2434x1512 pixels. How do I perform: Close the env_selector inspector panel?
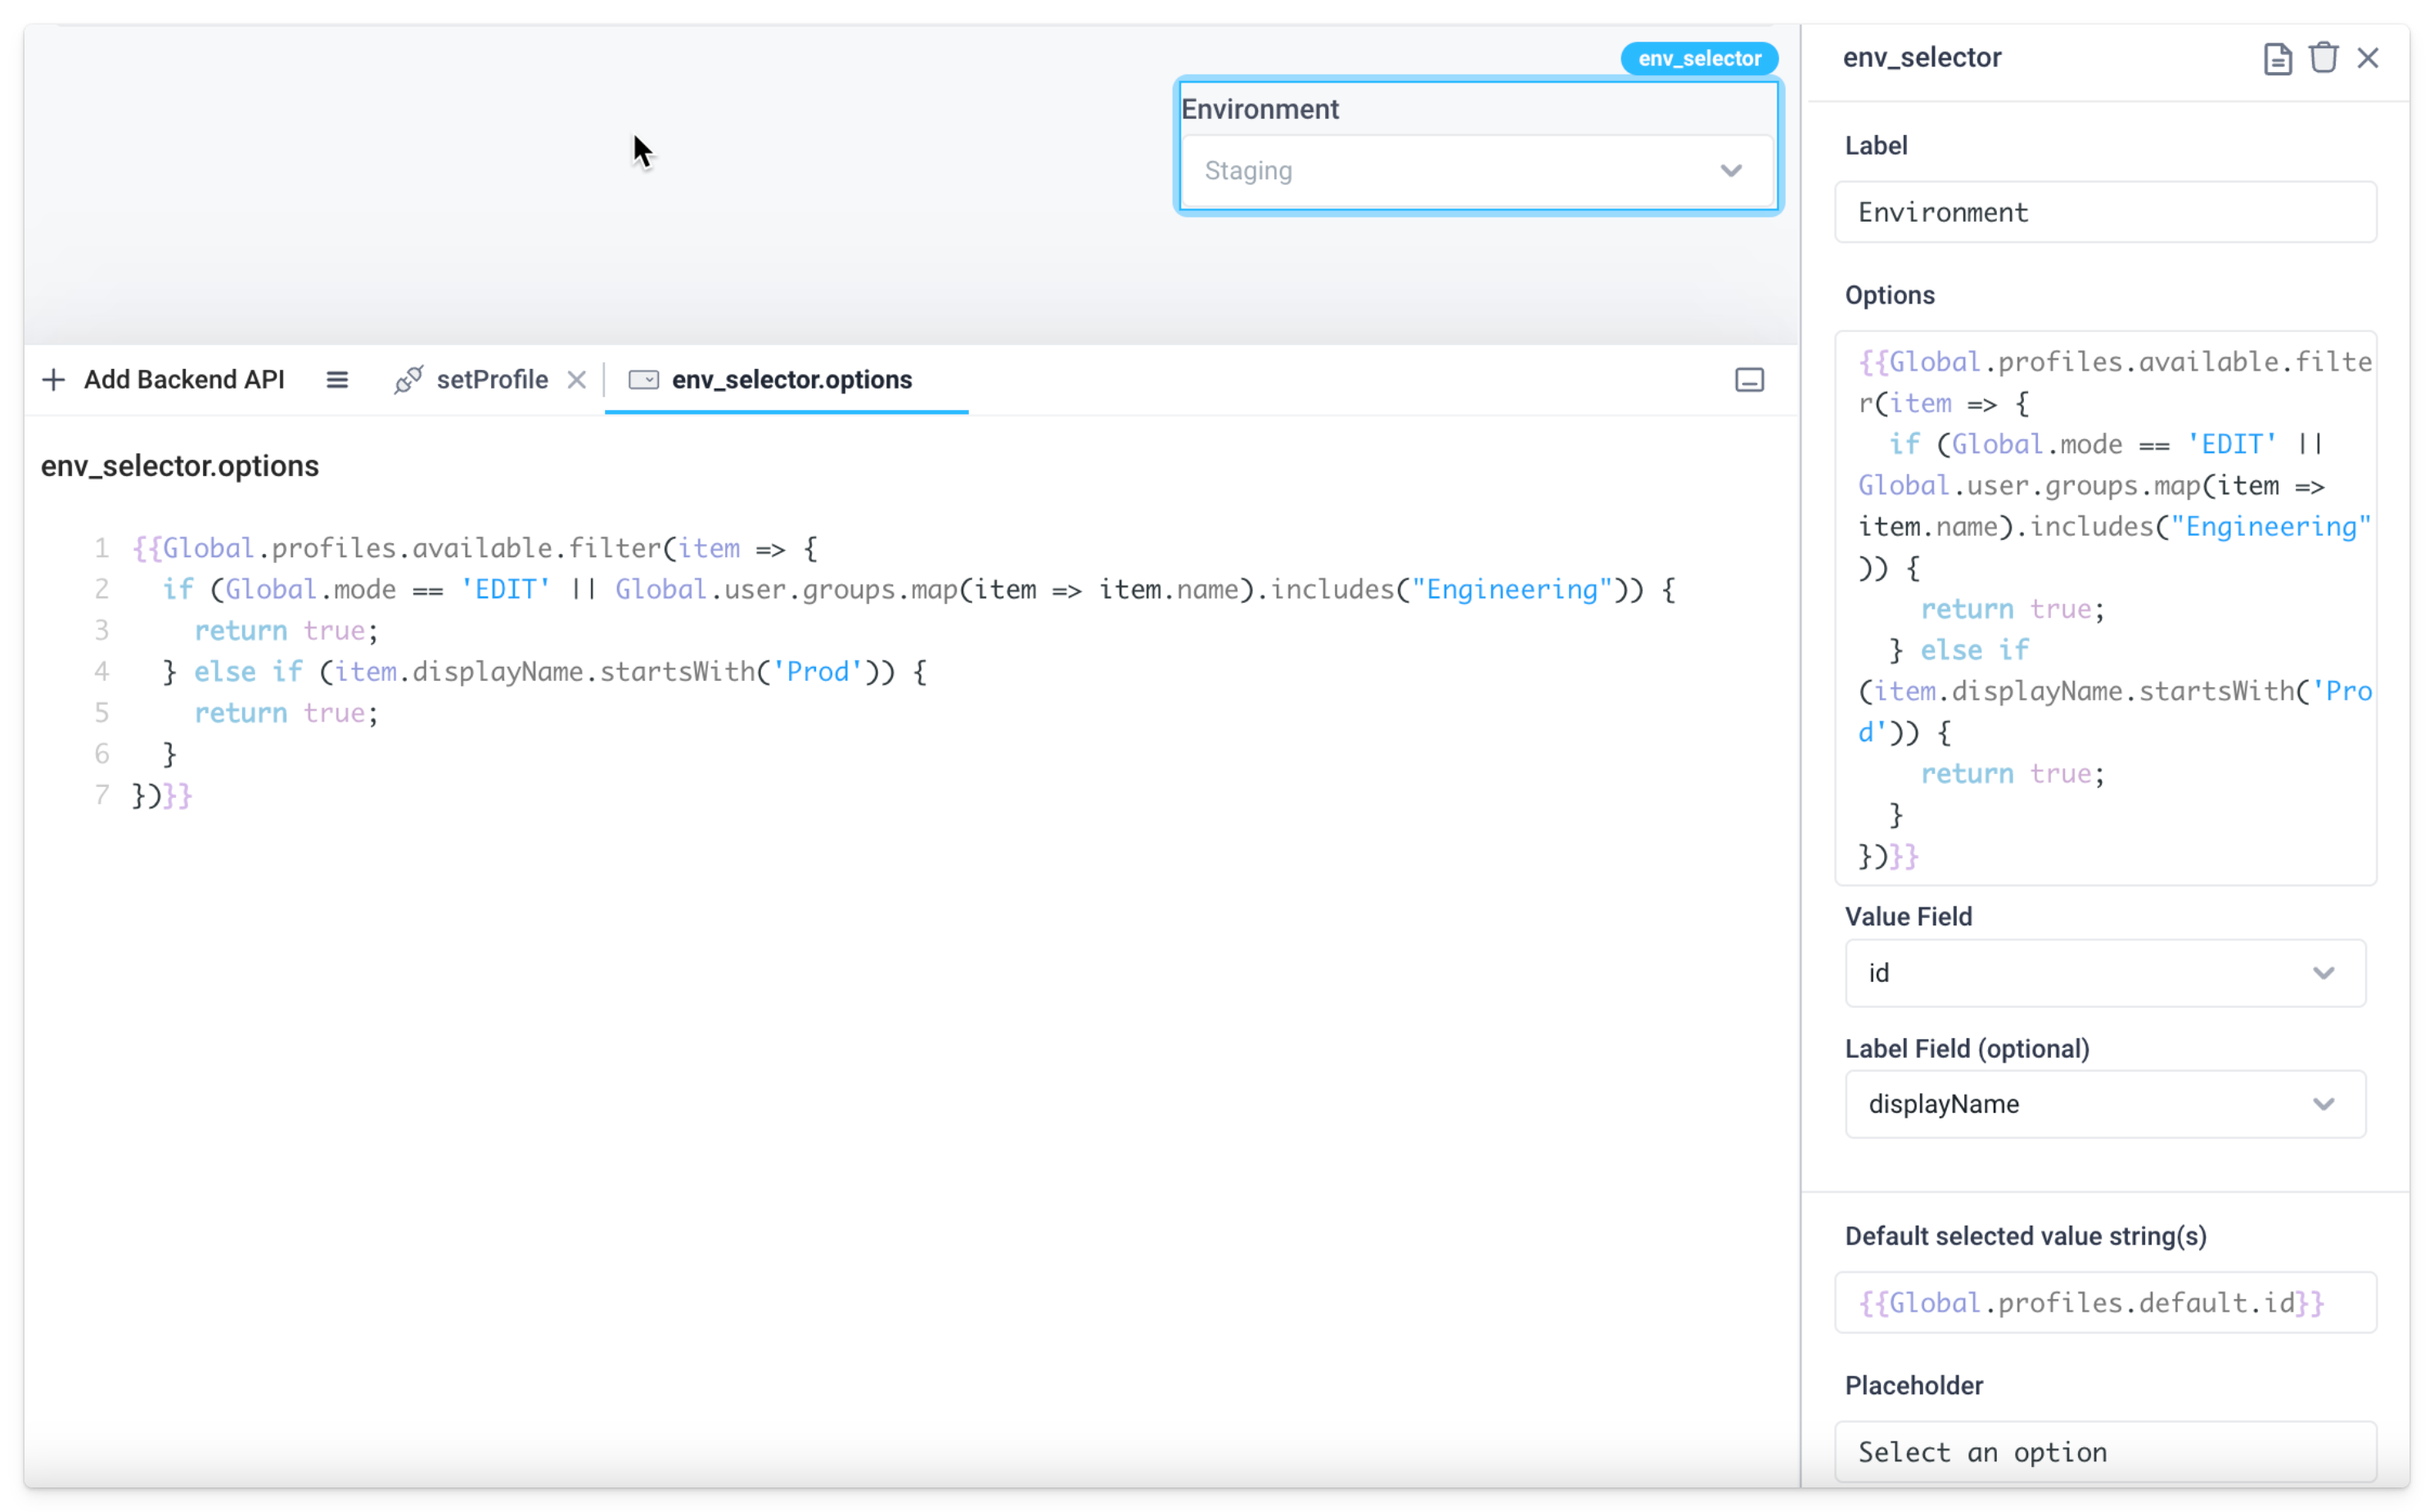(2368, 57)
